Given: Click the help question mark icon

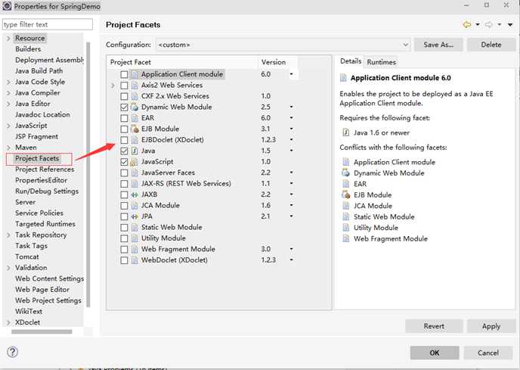Looking at the screenshot, I should point(13,352).
